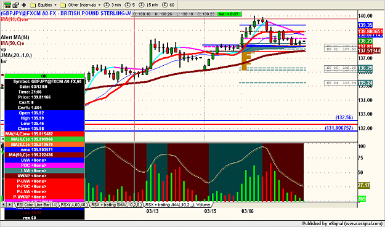Viewport: 385px width, 227px height.
Task: Click the UVA <None> row
Action: pos(44,160)
